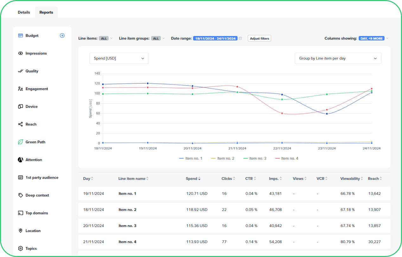The height and width of the screenshot is (257, 402).
Task: Select the Deep context tag icon
Action: pos(21,195)
